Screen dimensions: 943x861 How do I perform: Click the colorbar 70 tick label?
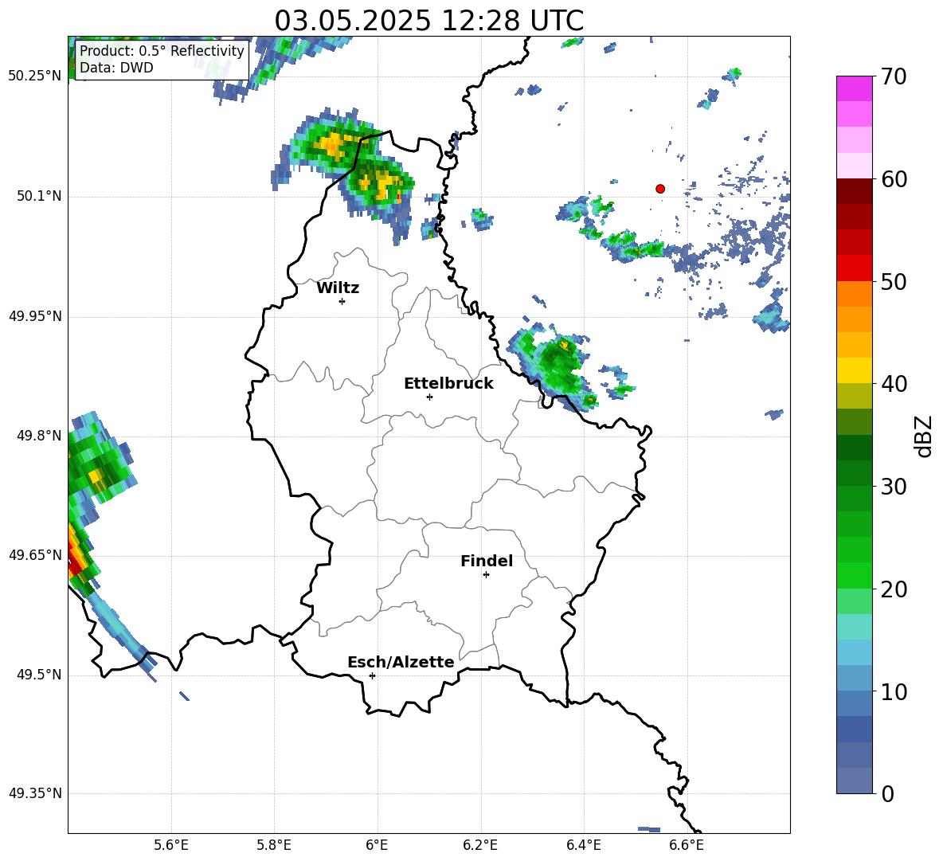pos(894,77)
